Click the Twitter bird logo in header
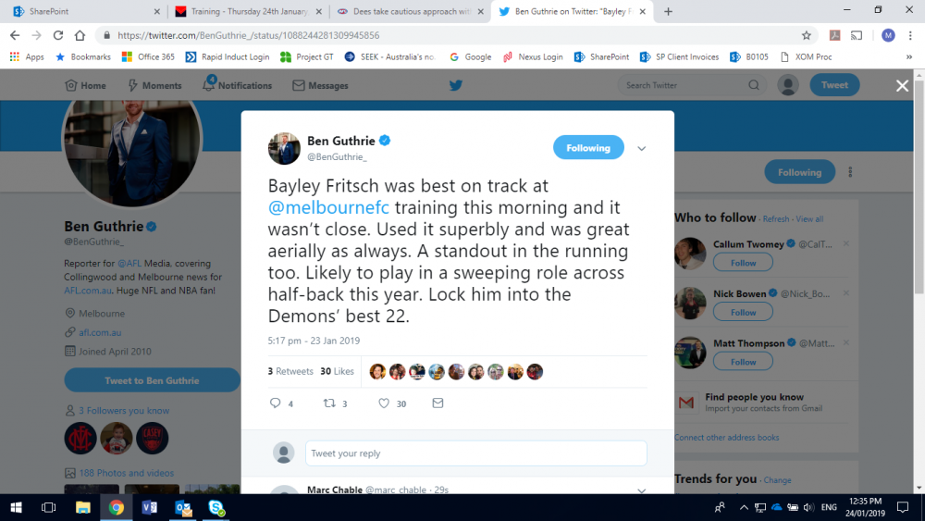This screenshot has width=925, height=521. tap(455, 85)
